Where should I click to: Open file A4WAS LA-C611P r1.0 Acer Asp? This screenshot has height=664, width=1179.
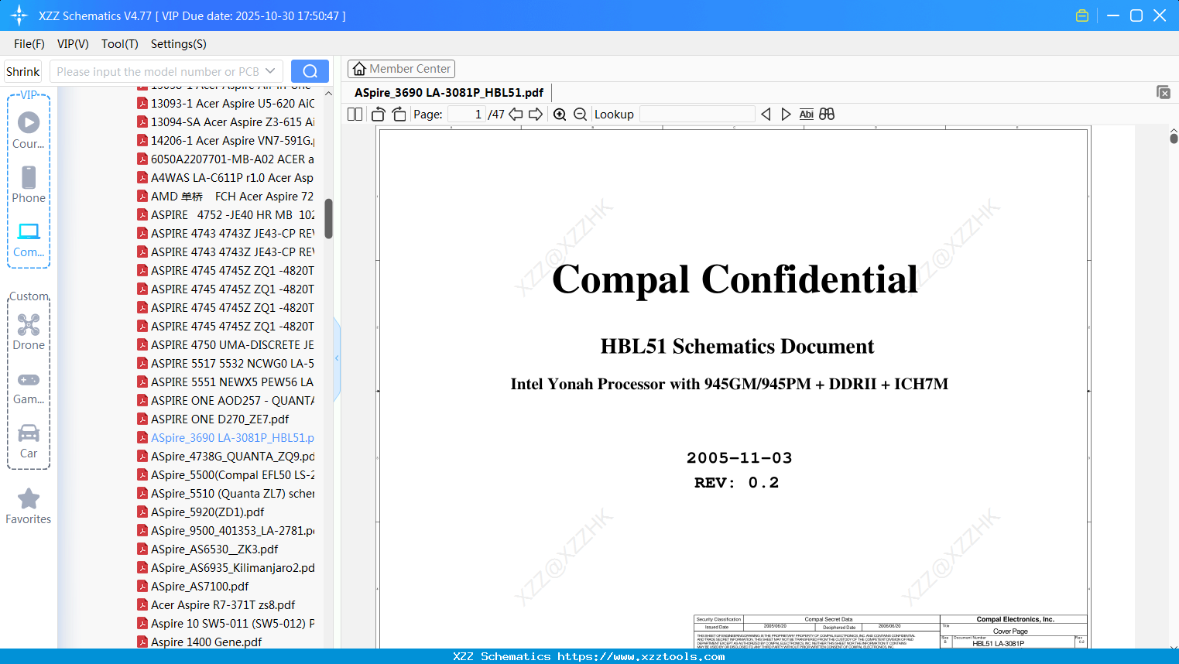point(226,178)
